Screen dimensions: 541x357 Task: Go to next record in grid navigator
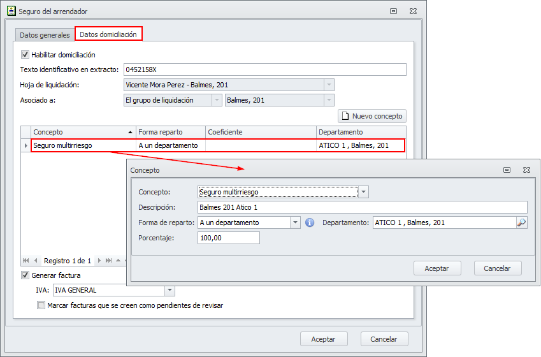[99, 261]
